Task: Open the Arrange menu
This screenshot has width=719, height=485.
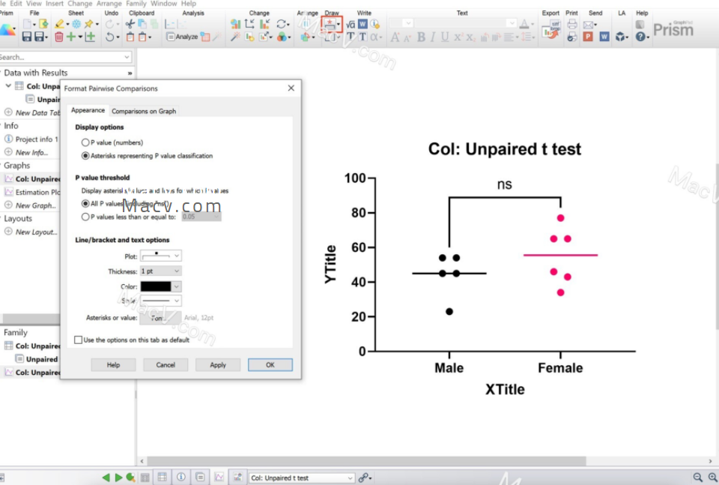Action: (109, 4)
